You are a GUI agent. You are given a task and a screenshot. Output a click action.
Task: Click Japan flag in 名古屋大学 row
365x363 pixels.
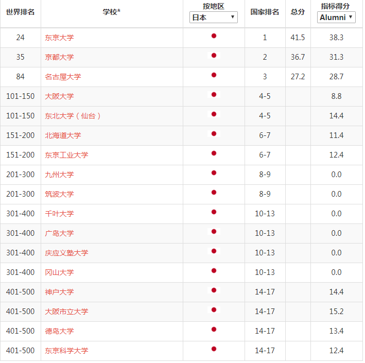[214, 75]
